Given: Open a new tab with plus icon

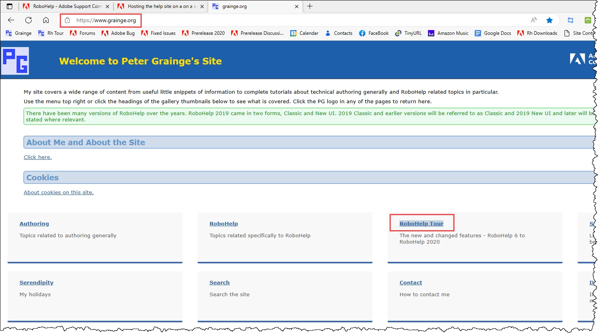Looking at the screenshot, I should click(310, 6).
